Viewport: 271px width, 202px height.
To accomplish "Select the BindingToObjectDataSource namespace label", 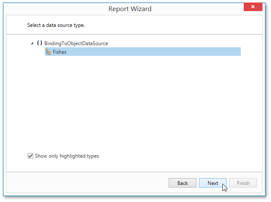I will tap(76, 43).
